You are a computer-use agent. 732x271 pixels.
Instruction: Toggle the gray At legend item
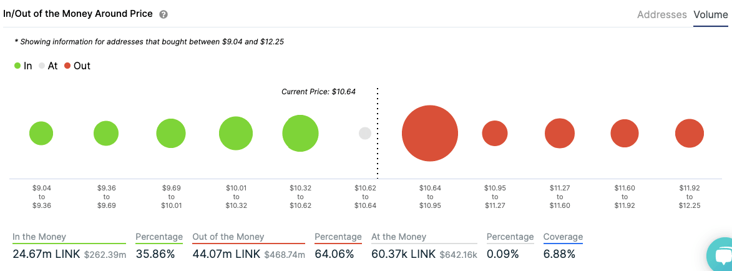(x=48, y=66)
